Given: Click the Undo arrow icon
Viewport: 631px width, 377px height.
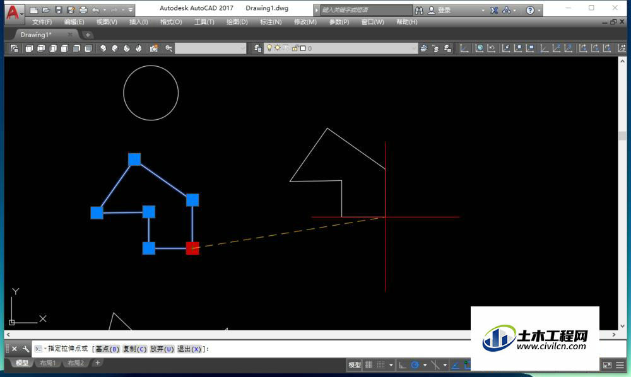Looking at the screenshot, I should point(95,10).
